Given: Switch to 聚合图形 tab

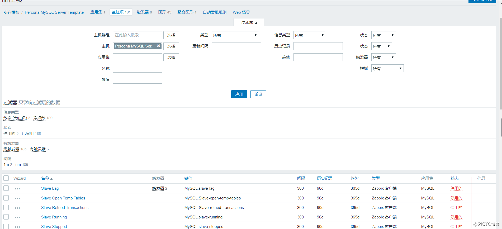Looking at the screenshot, I should pos(187,12).
